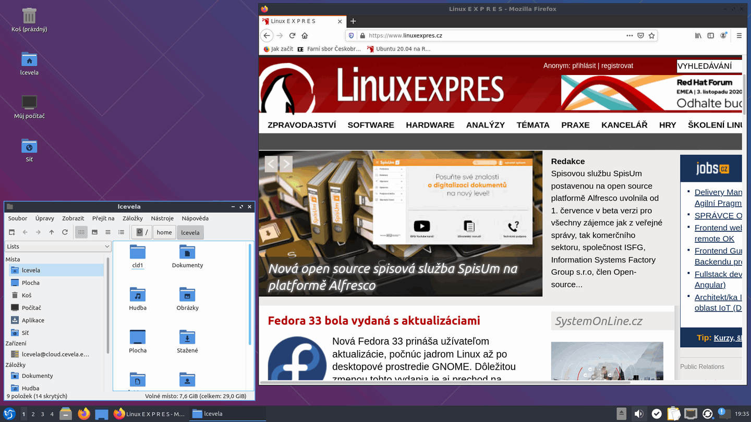
Task: Toggle Firefox sidebar view
Action: [x=710, y=35]
